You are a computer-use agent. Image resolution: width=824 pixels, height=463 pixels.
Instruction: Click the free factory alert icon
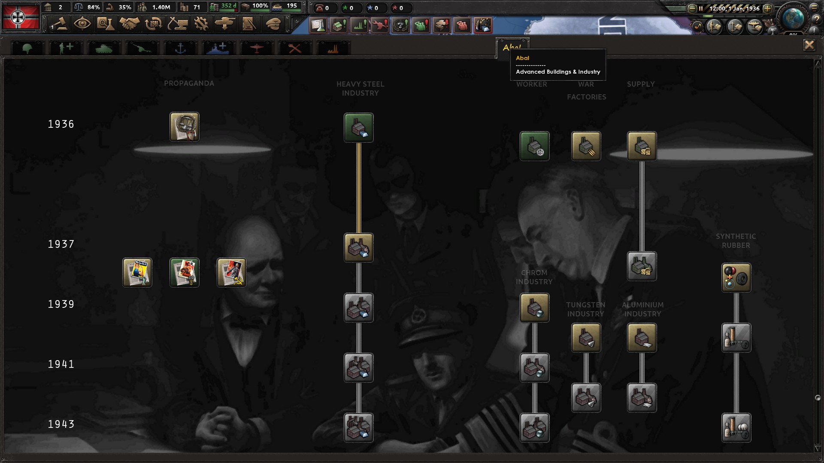339,25
